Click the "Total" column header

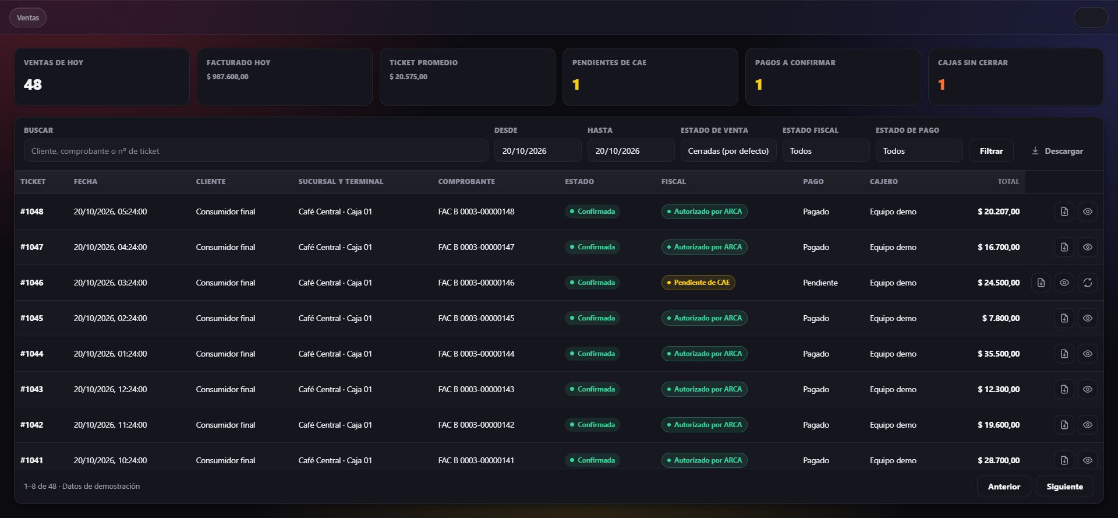pos(1009,182)
